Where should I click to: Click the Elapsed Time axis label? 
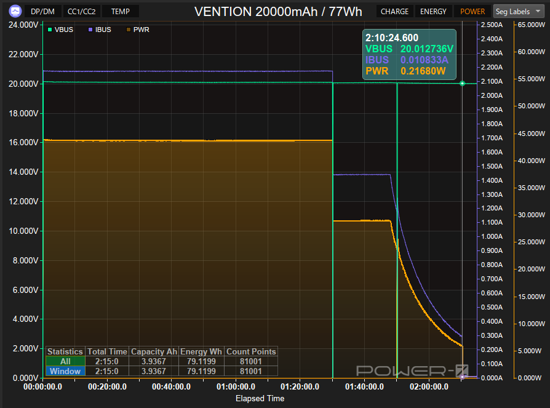point(260,399)
